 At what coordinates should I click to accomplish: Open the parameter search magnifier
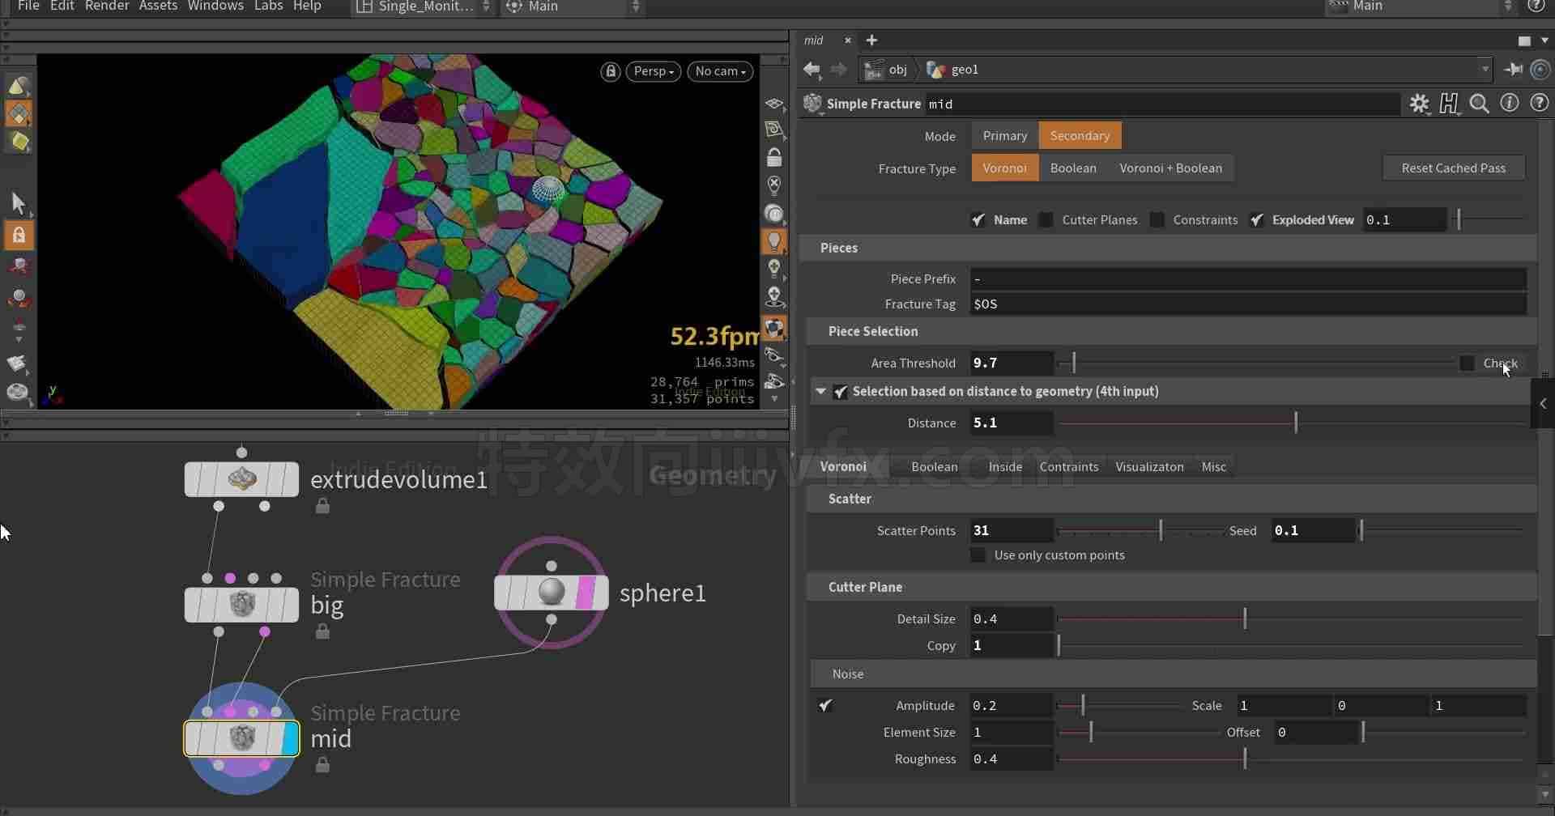click(1479, 104)
